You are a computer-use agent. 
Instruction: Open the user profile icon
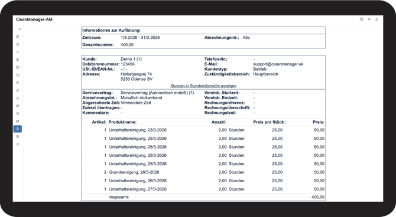(x=376, y=19)
